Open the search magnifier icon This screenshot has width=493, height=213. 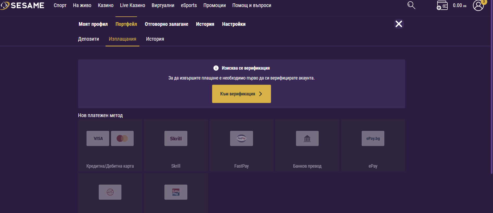tap(411, 5)
